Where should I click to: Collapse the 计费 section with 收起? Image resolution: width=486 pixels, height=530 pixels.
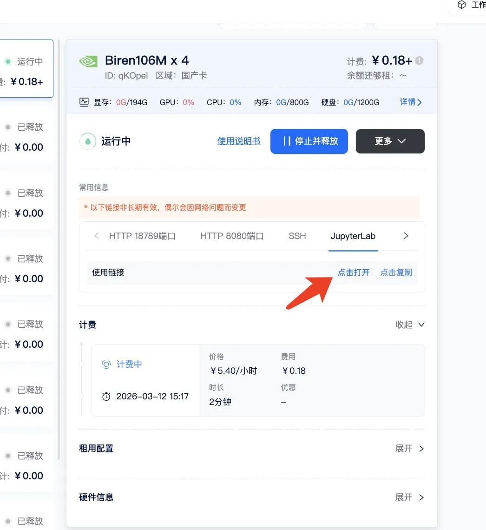tap(410, 325)
